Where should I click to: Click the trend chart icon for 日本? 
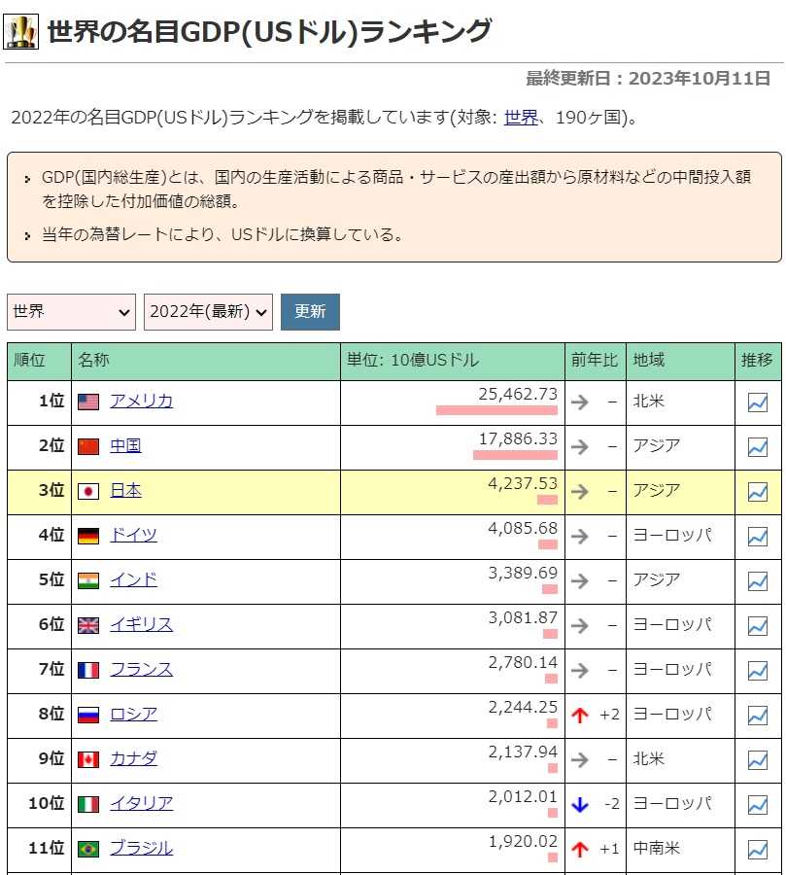coord(757,492)
